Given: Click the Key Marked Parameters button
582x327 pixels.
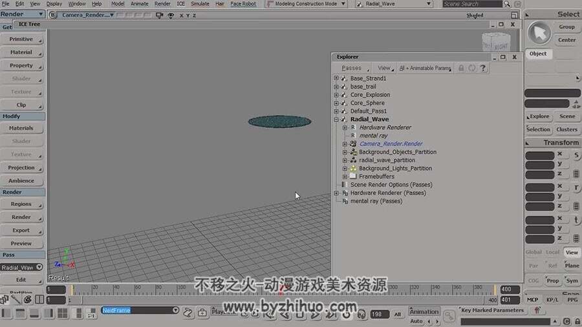Looking at the screenshot, I should pyautogui.click(x=492, y=310).
